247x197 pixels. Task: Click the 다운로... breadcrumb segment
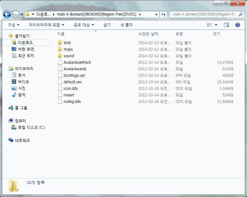43,14
